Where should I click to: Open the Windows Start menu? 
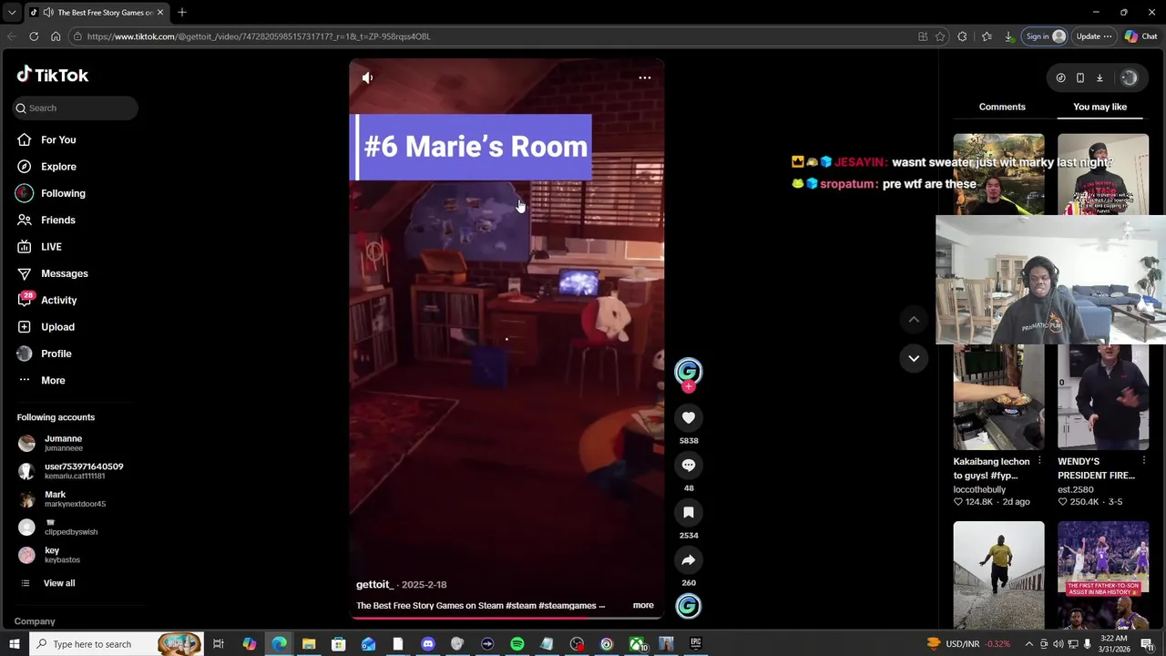pyautogui.click(x=14, y=644)
